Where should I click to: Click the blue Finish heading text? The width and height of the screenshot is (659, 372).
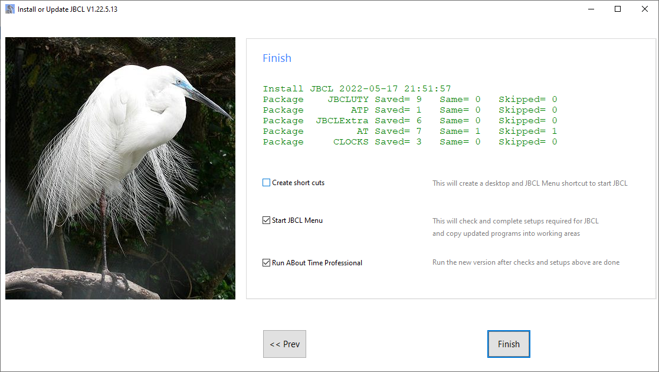click(x=277, y=58)
